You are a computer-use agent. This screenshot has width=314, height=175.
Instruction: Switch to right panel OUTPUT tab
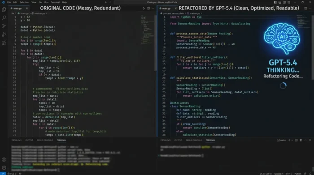pos(178,140)
